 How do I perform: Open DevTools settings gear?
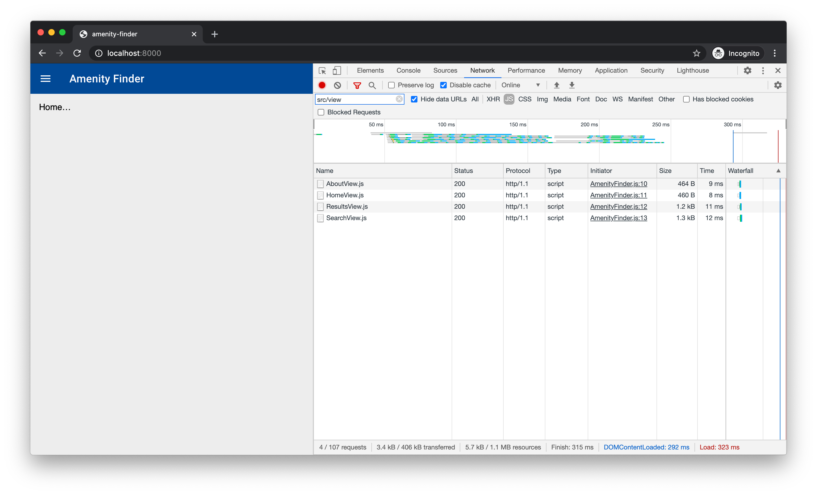(747, 70)
